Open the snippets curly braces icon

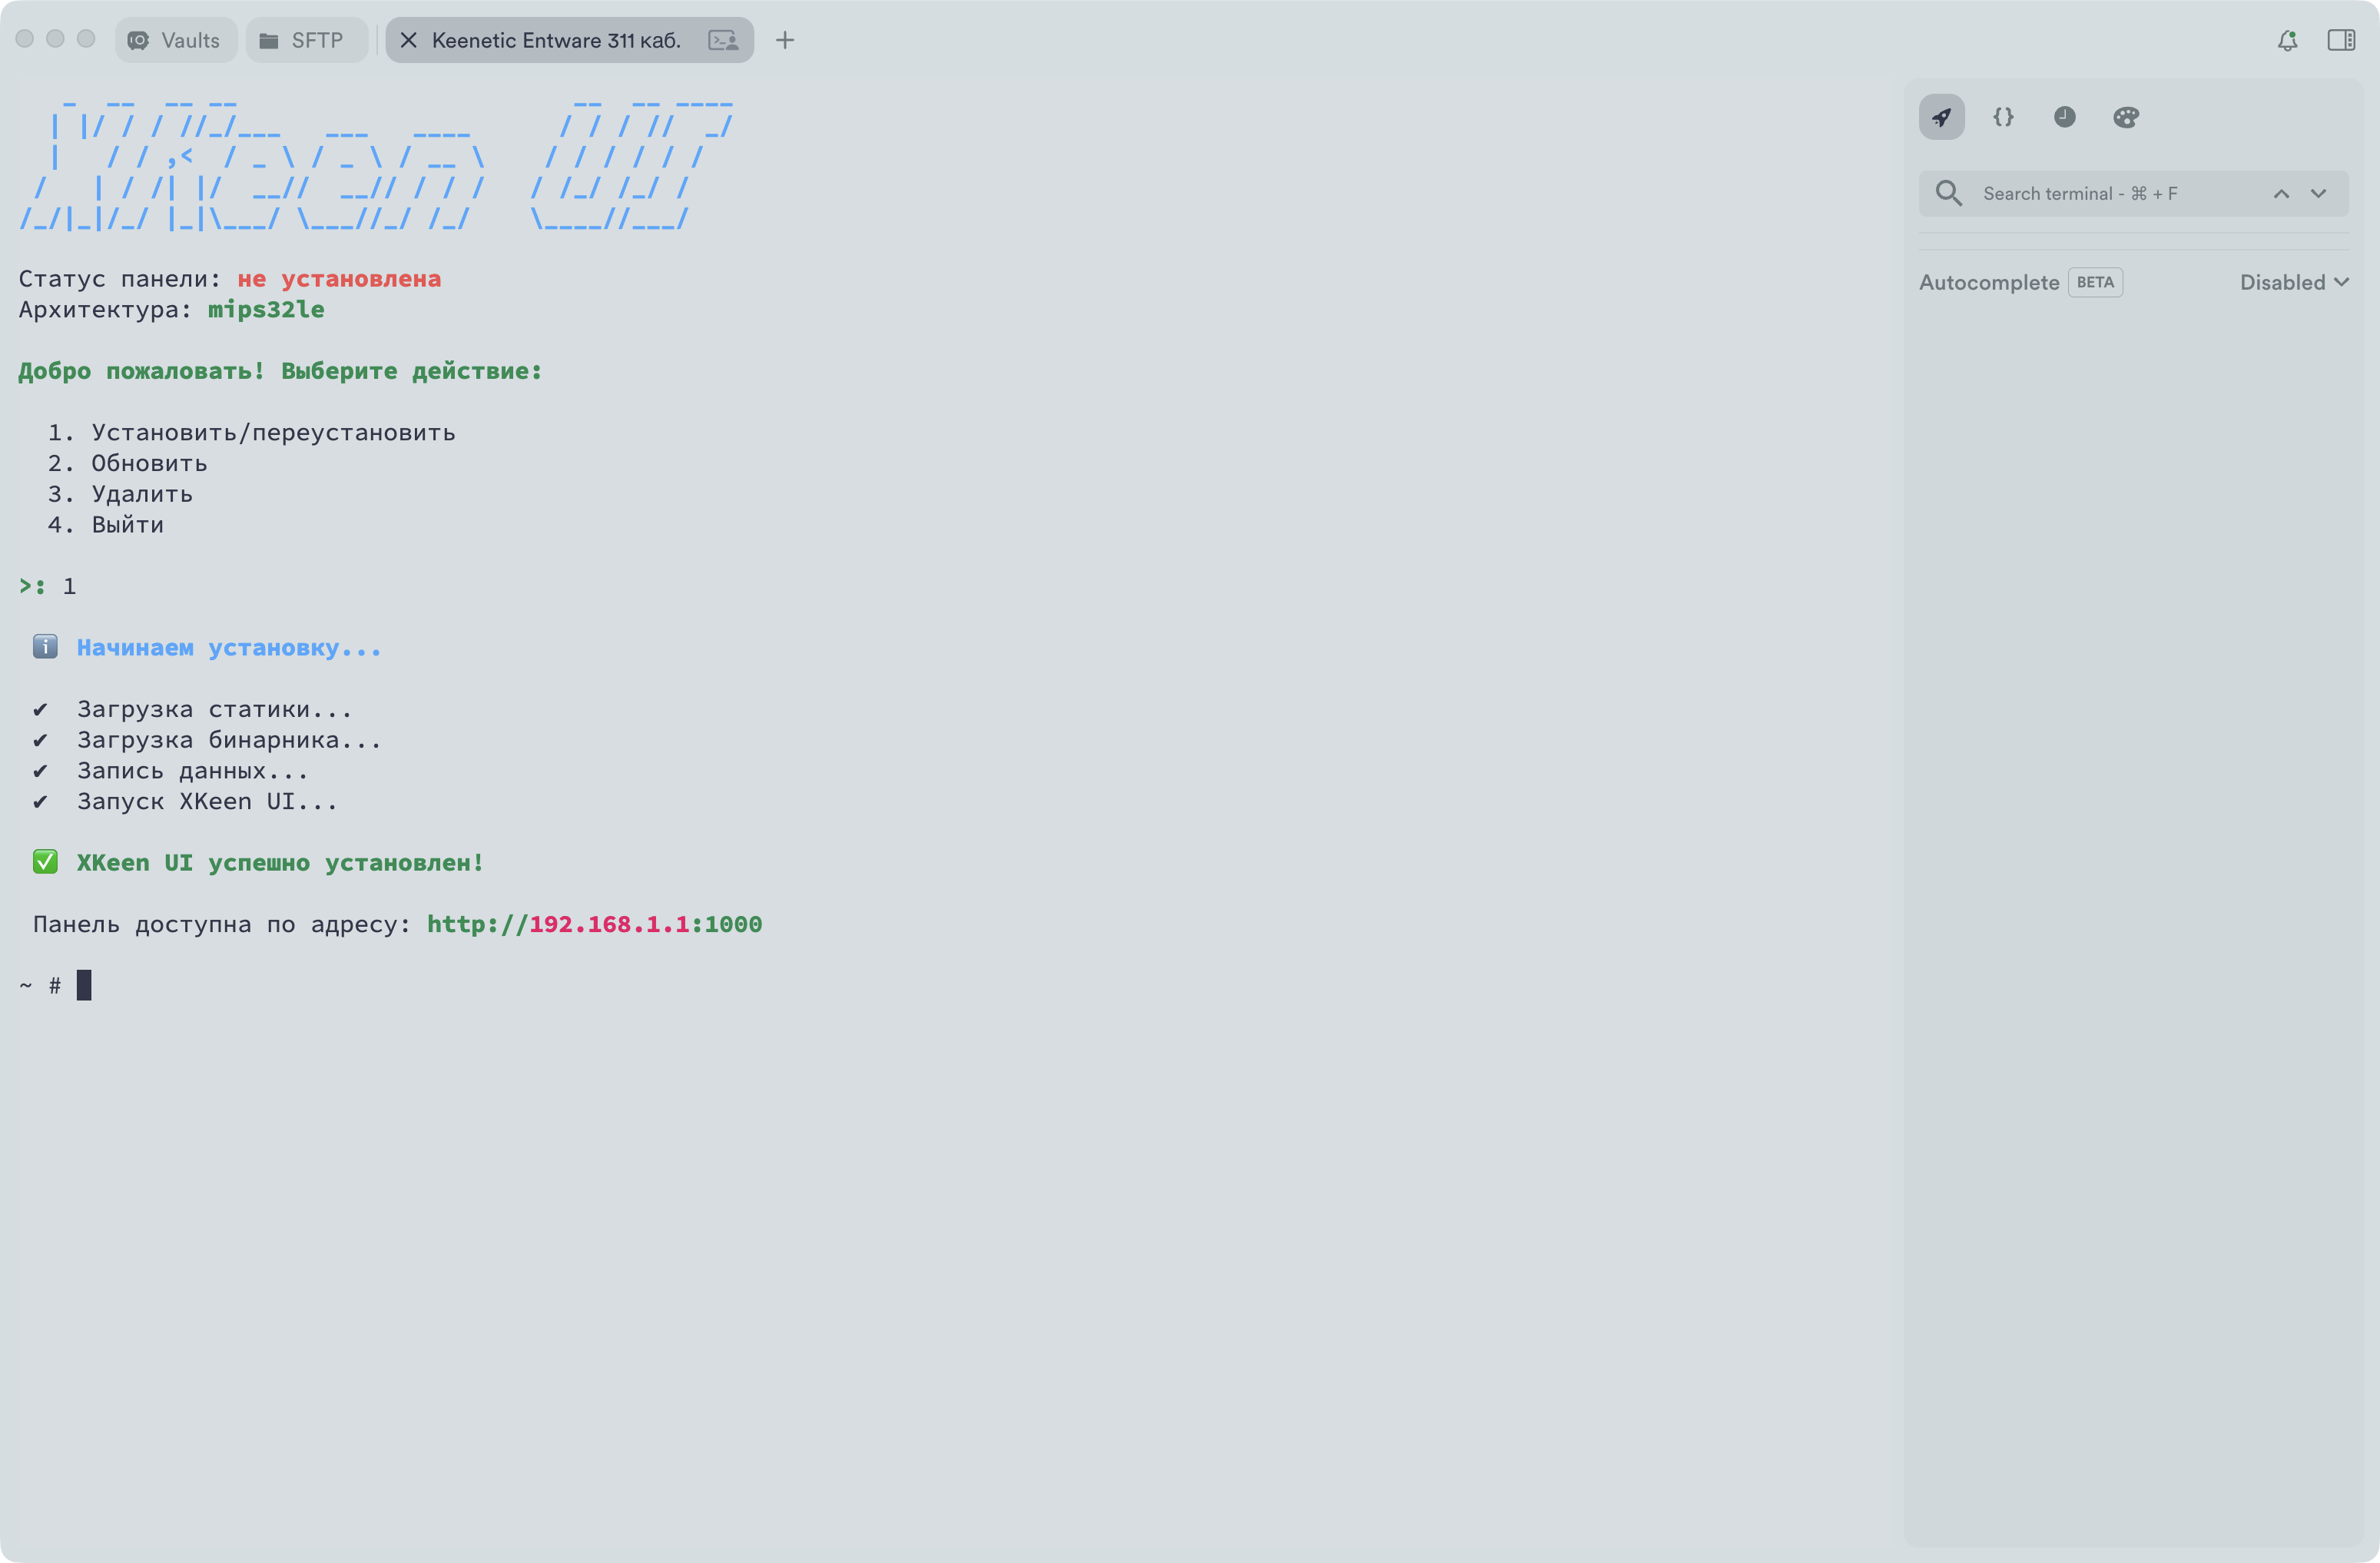click(2003, 117)
